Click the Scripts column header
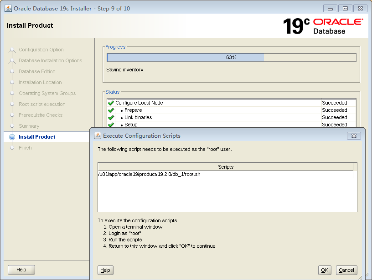 [x=226, y=166]
